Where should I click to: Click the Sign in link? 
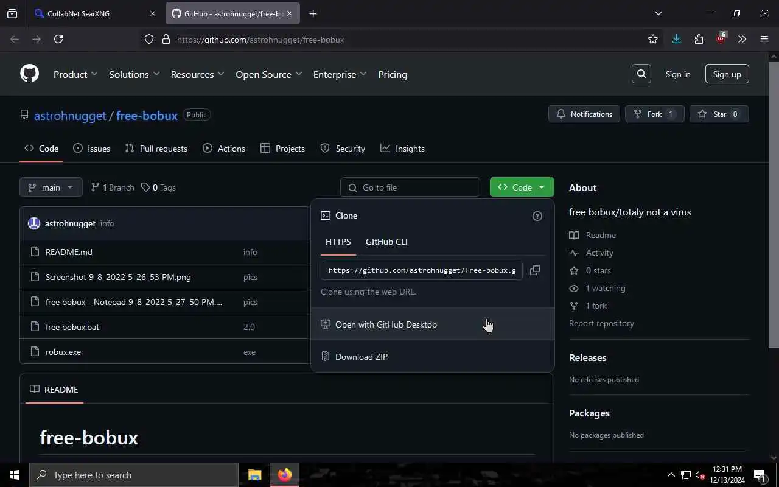678,74
